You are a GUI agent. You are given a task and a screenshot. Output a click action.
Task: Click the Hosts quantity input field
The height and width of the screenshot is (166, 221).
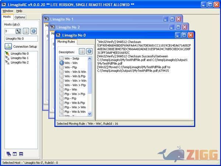[x=9, y=31]
